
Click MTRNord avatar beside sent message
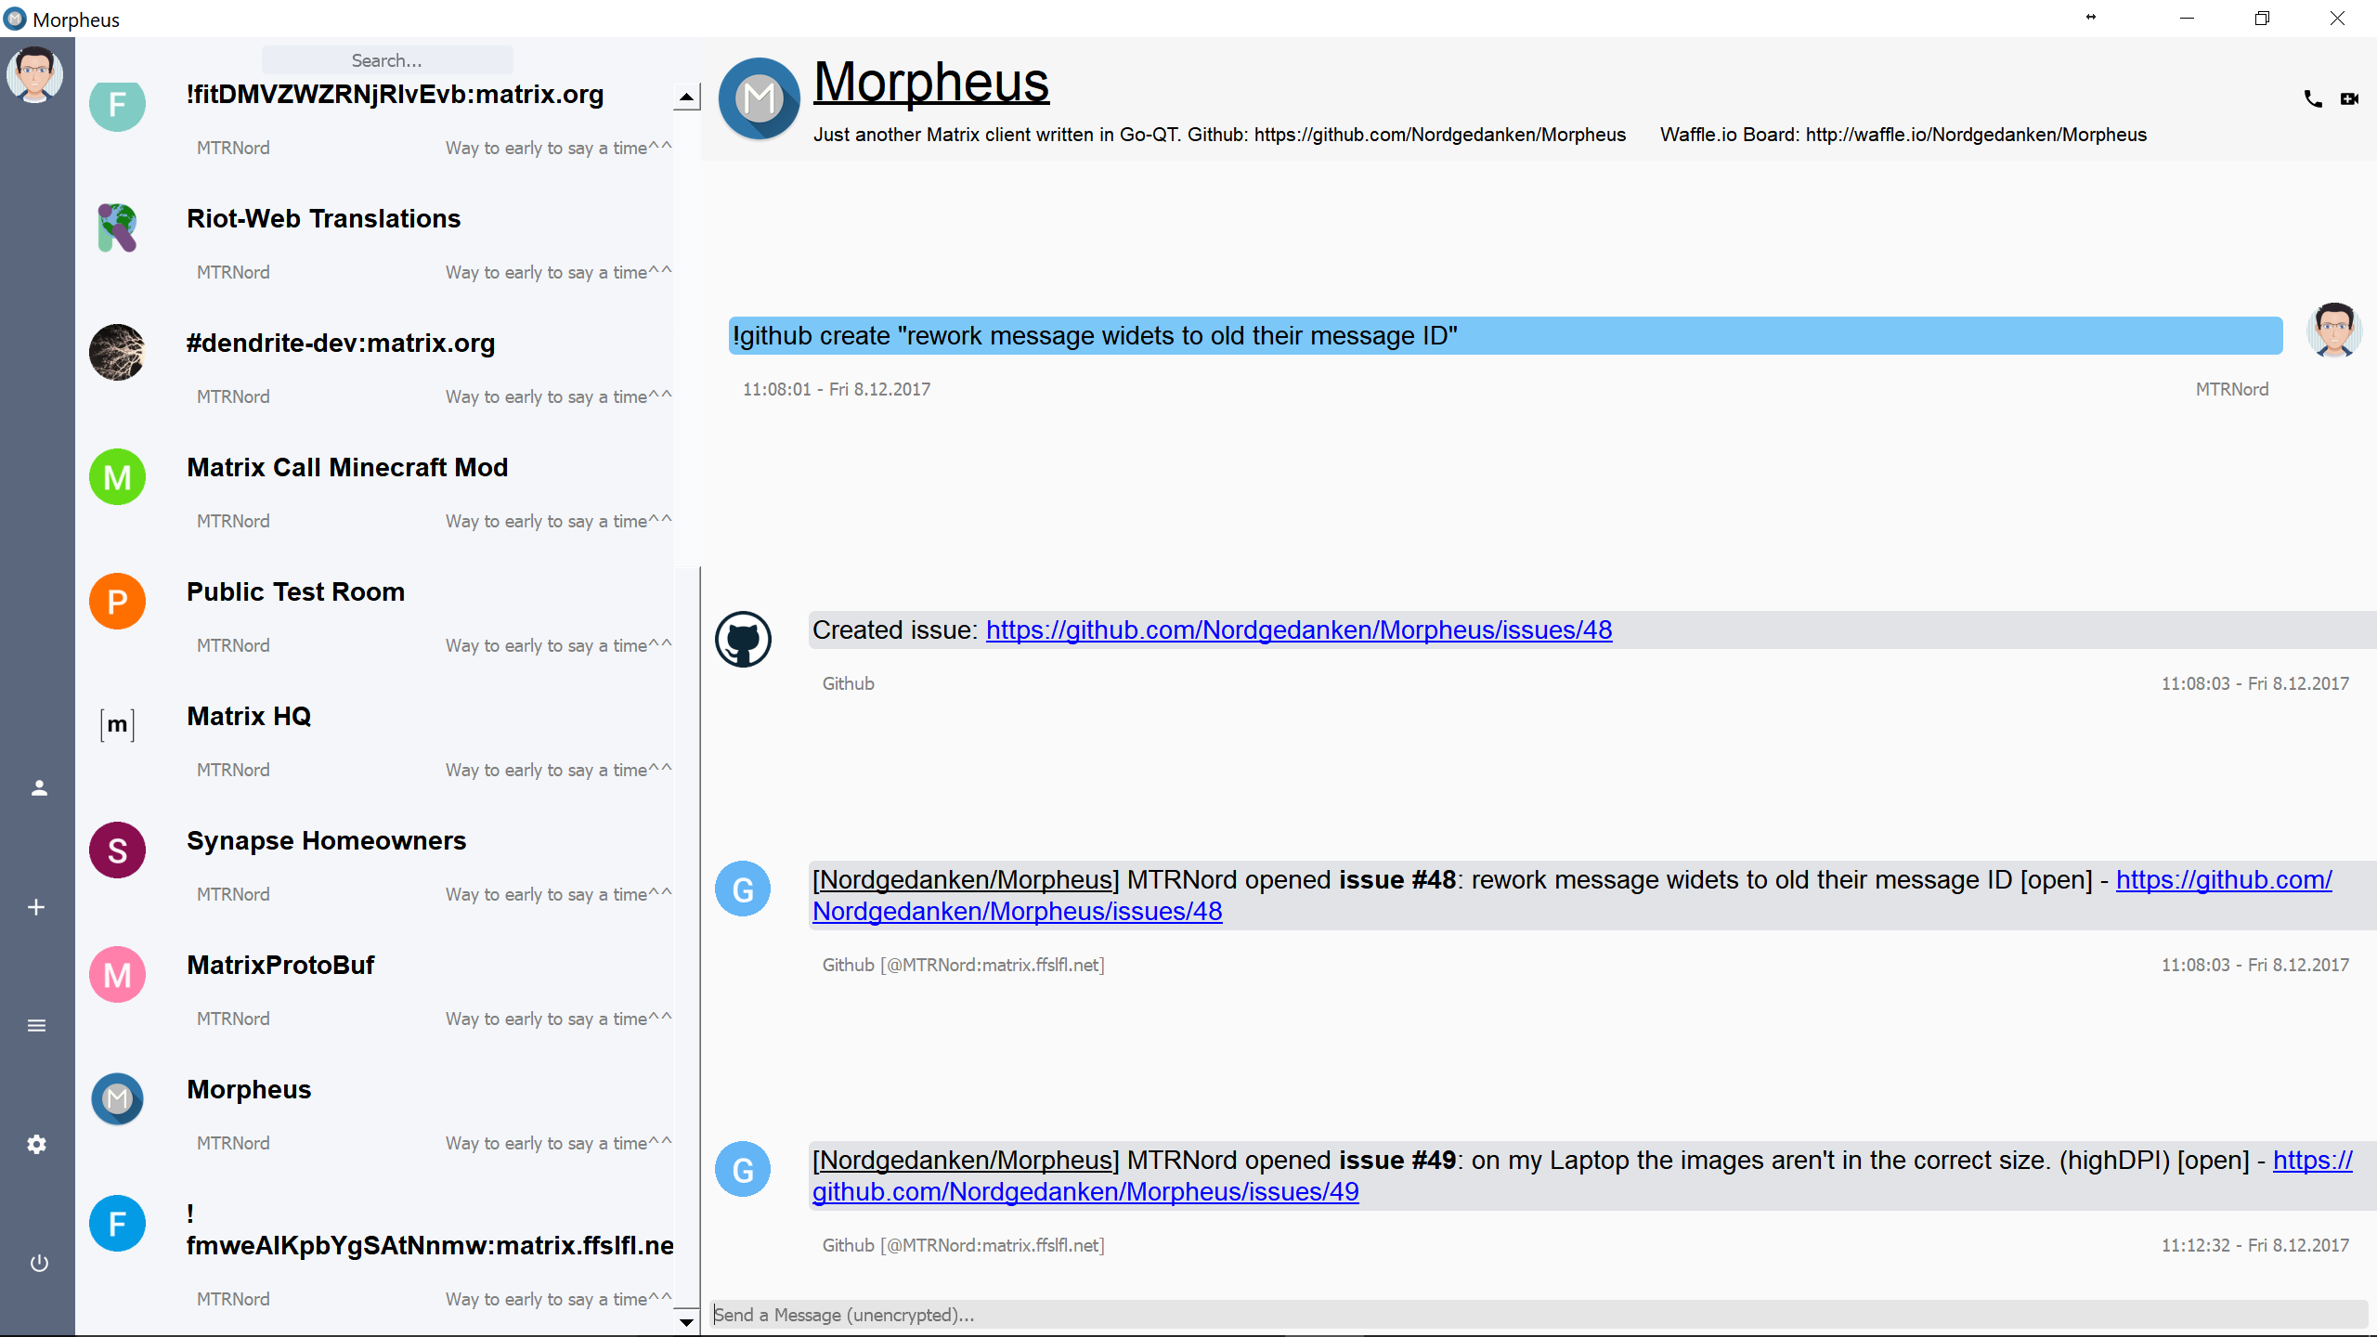coord(2334,330)
